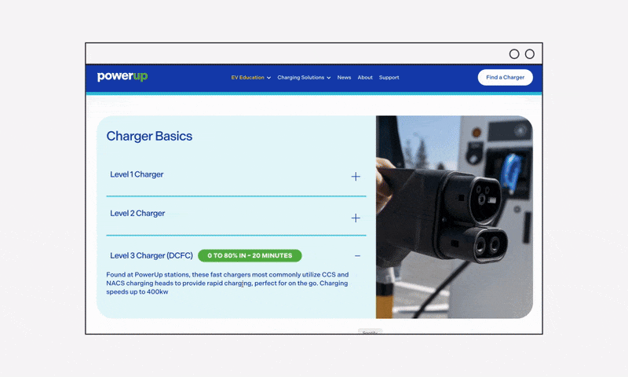Open the EV Education dropdown menu
This screenshot has width=628, height=377.
pyautogui.click(x=247, y=78)
